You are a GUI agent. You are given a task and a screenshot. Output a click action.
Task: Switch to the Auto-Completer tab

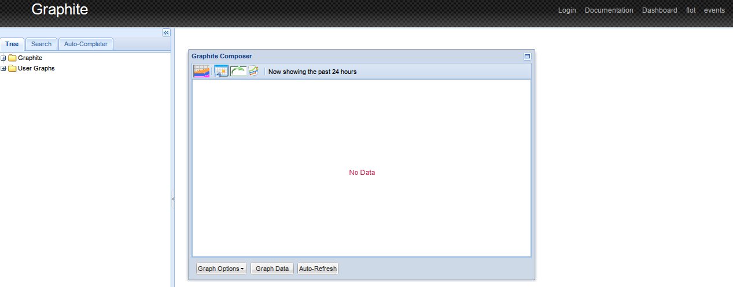[x=86, y=44]
